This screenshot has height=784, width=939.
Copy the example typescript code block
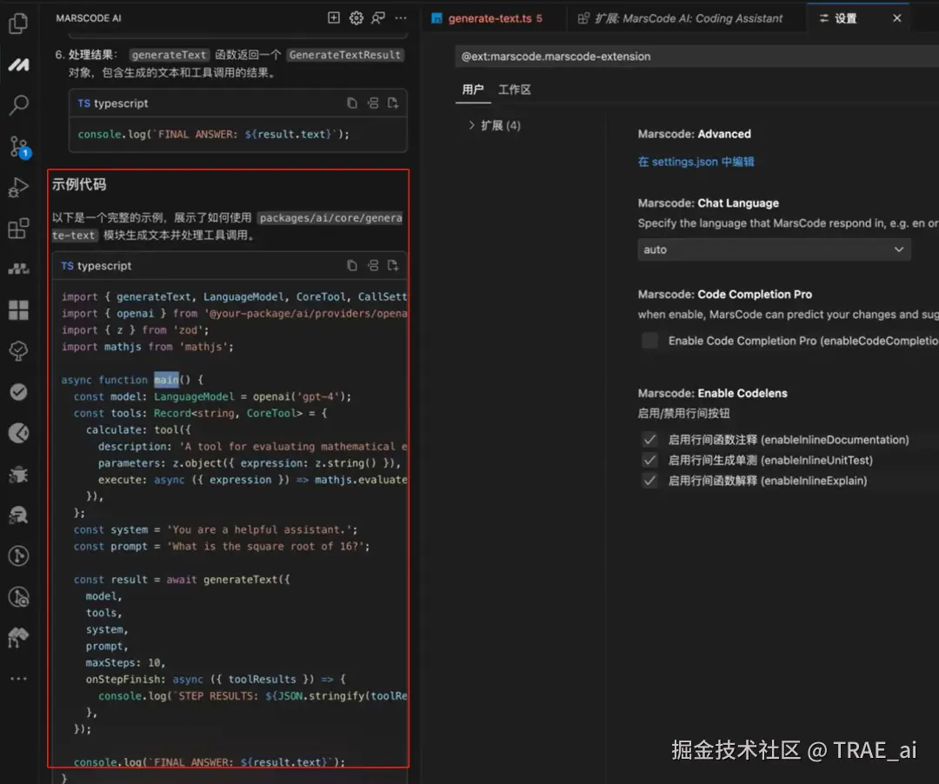pos(351,265)
